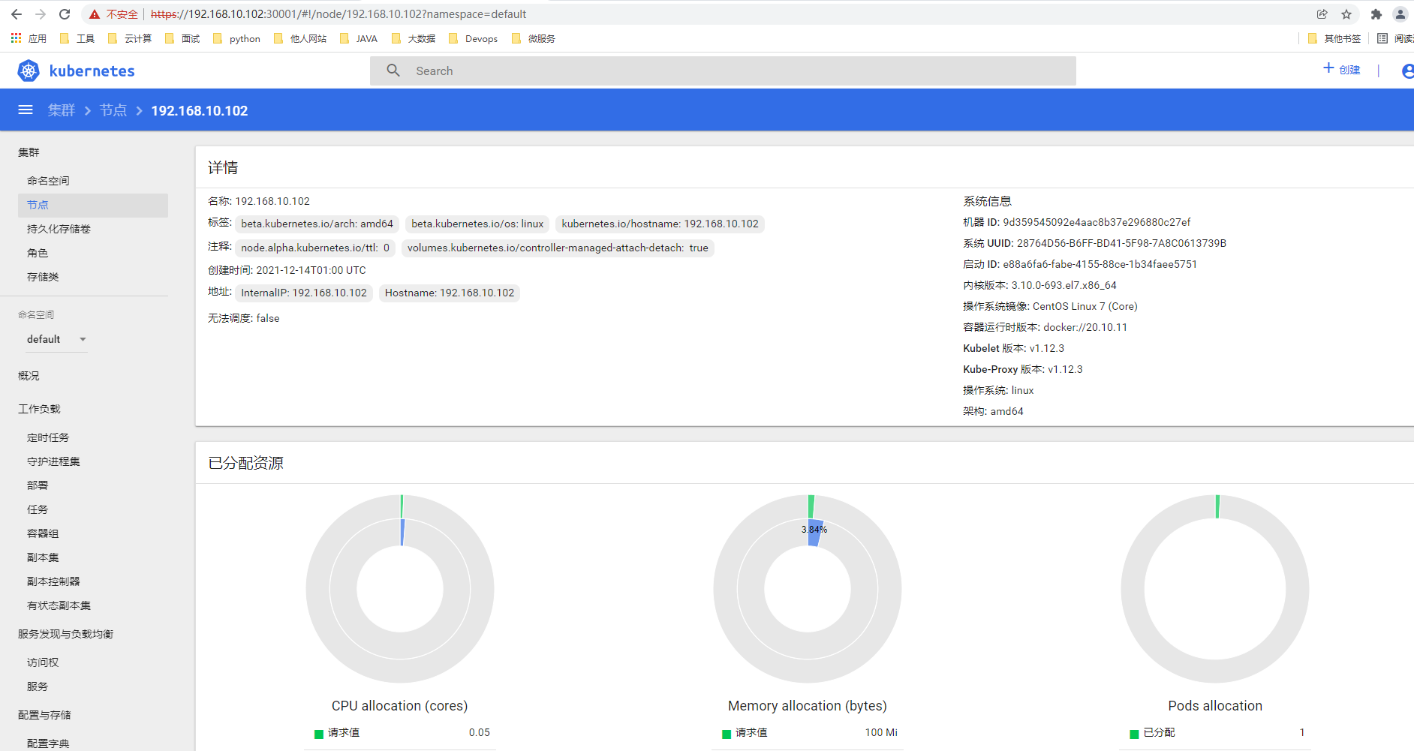Open the 微服务 bookmark folder
This screenshot has height=751, width=1414.
[x=533, y=38]
